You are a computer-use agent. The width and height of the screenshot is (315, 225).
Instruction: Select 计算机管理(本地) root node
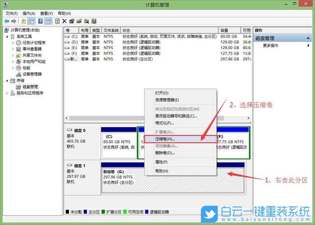(x=25, y=30)
